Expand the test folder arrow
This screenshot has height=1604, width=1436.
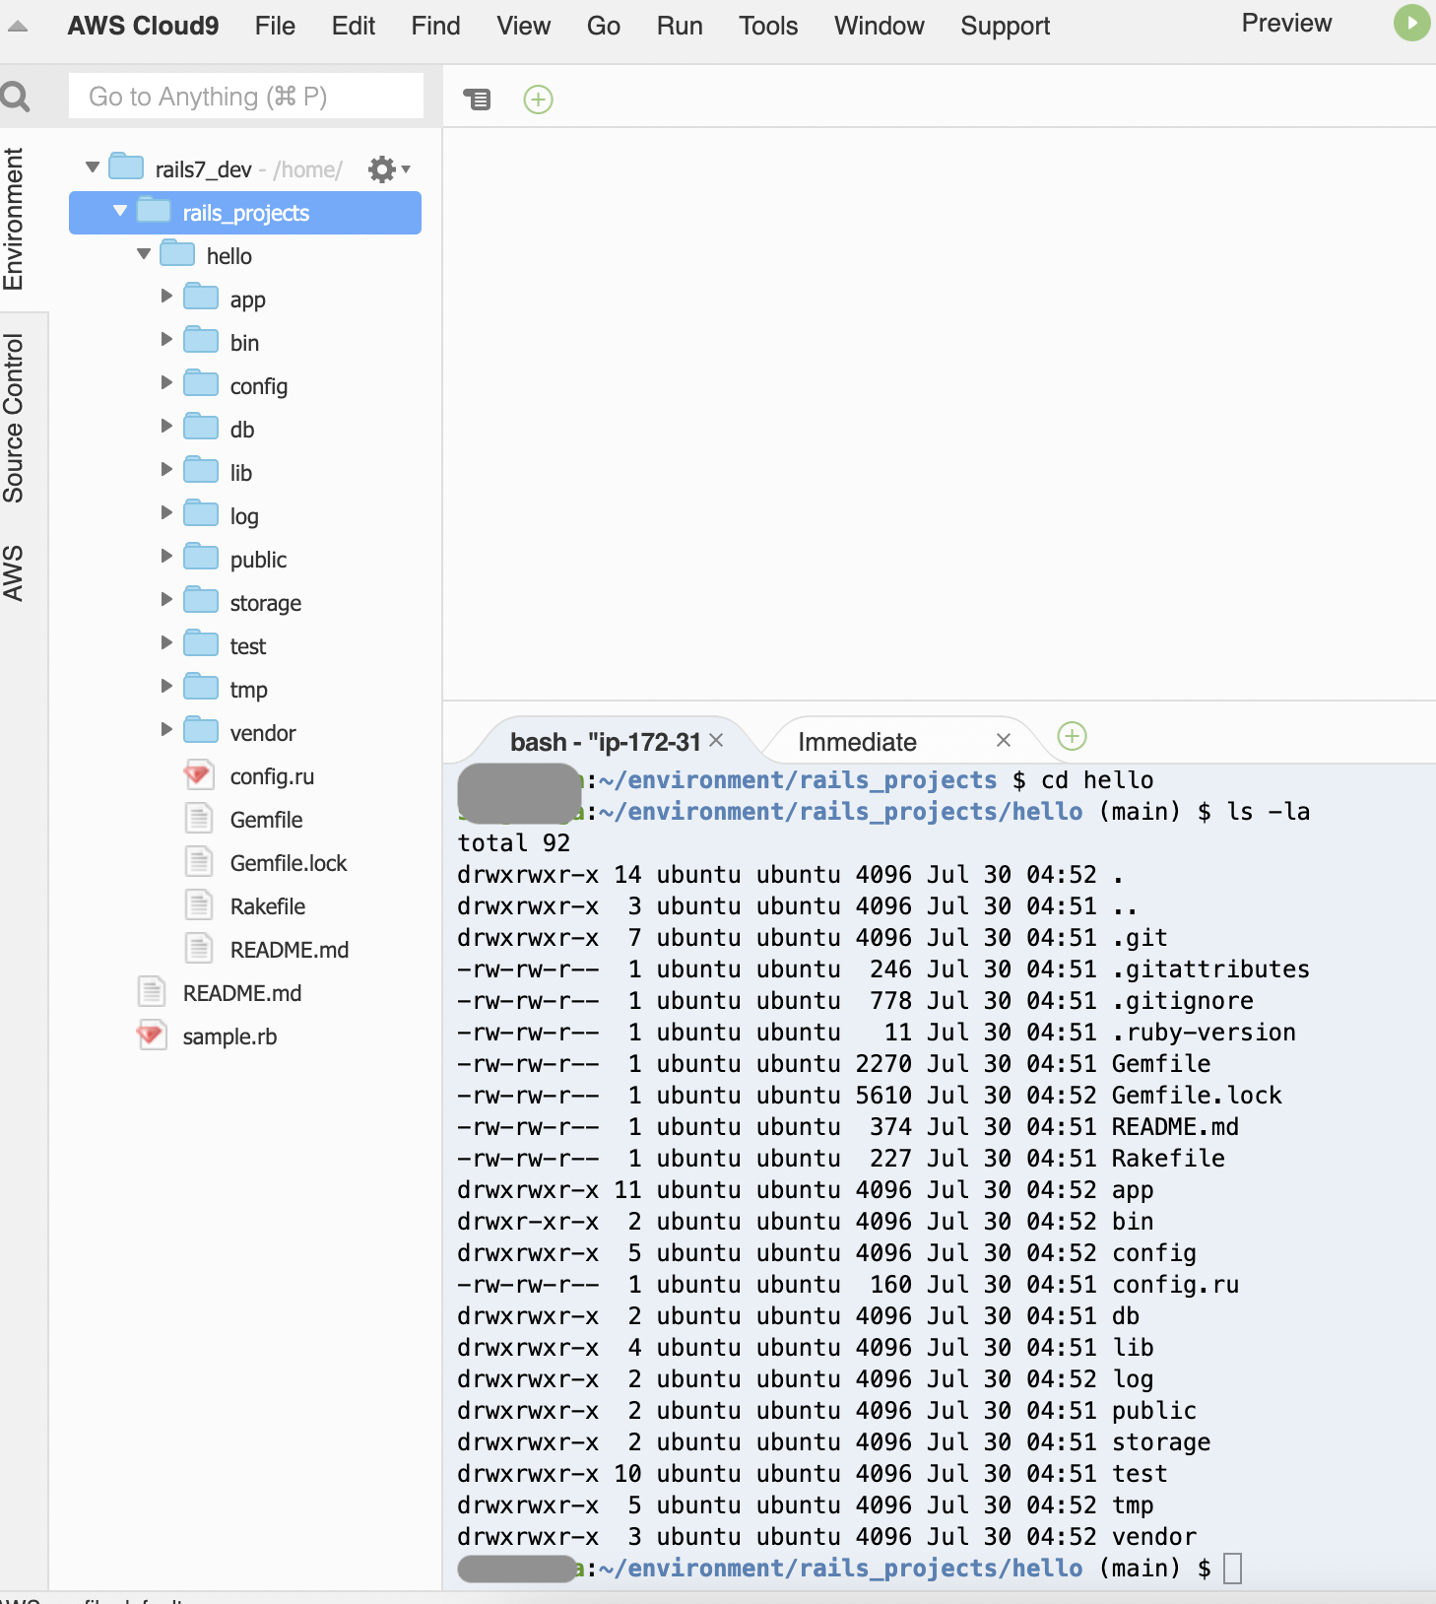tap(166, 643)
